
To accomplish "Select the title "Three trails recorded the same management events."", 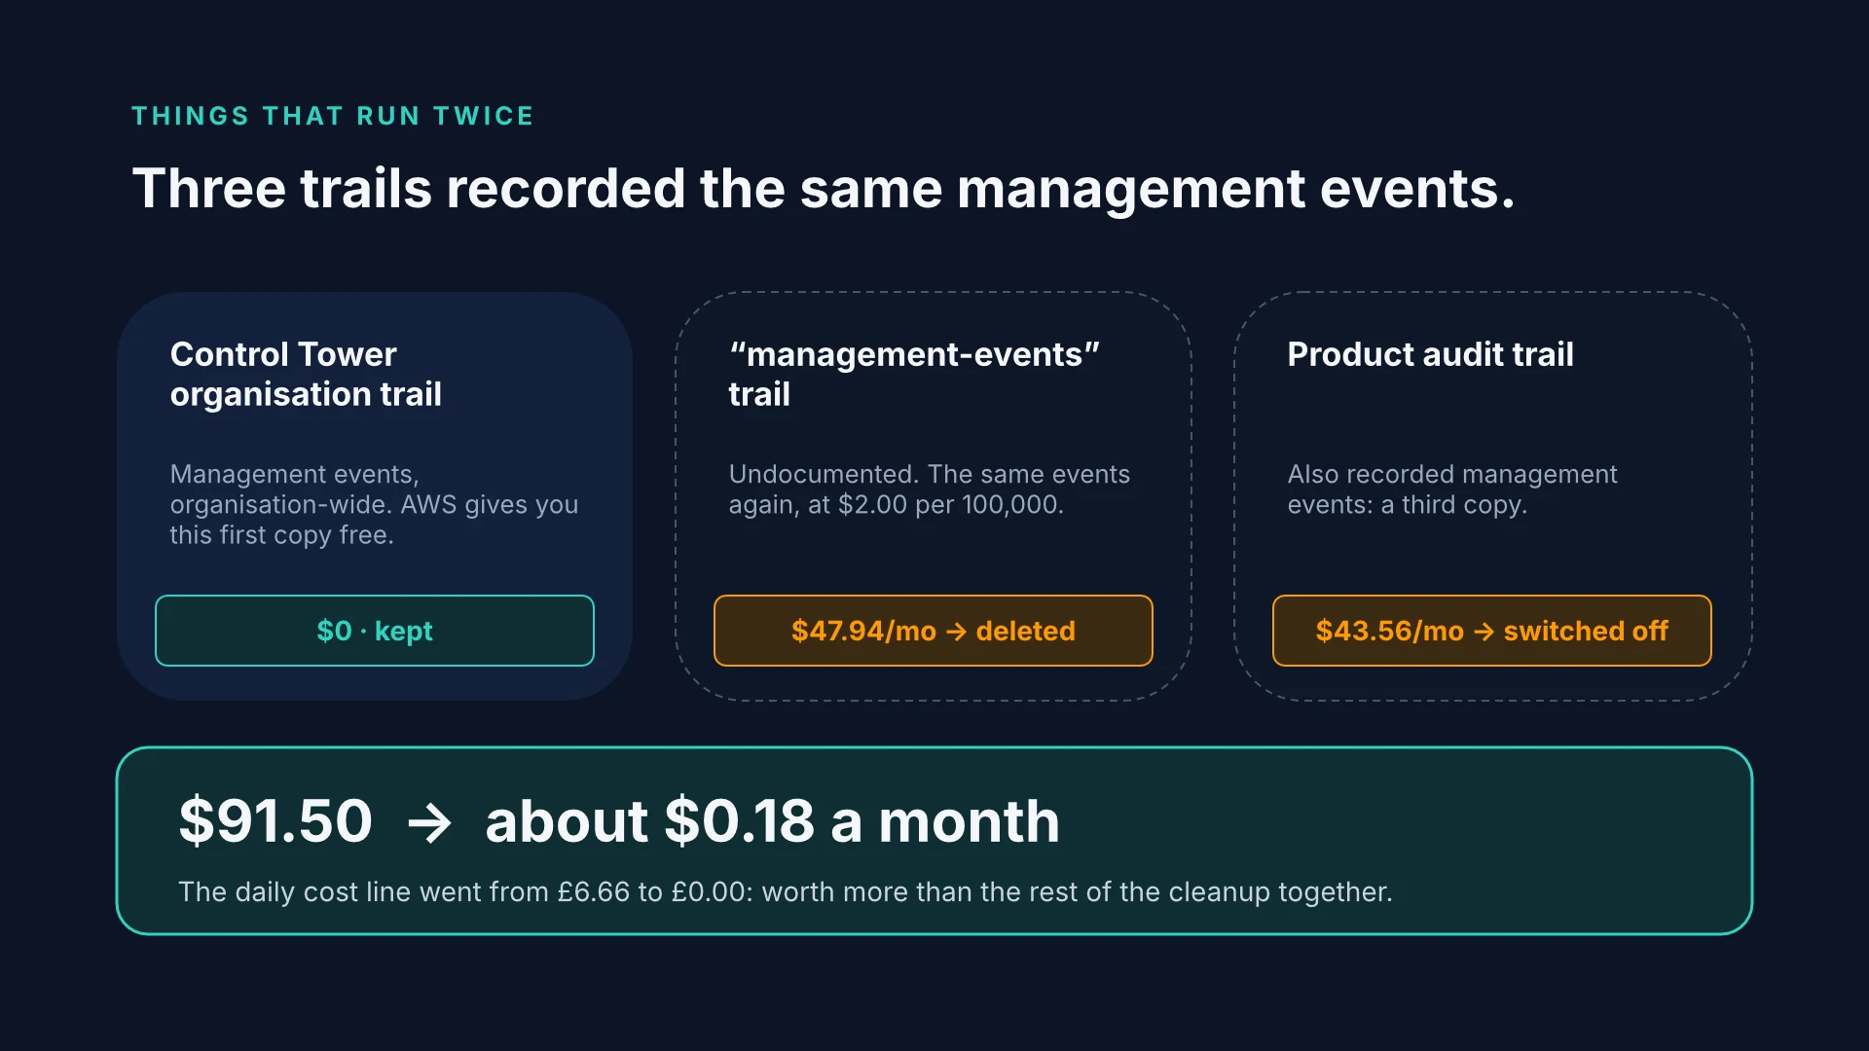I will (824, 189).
